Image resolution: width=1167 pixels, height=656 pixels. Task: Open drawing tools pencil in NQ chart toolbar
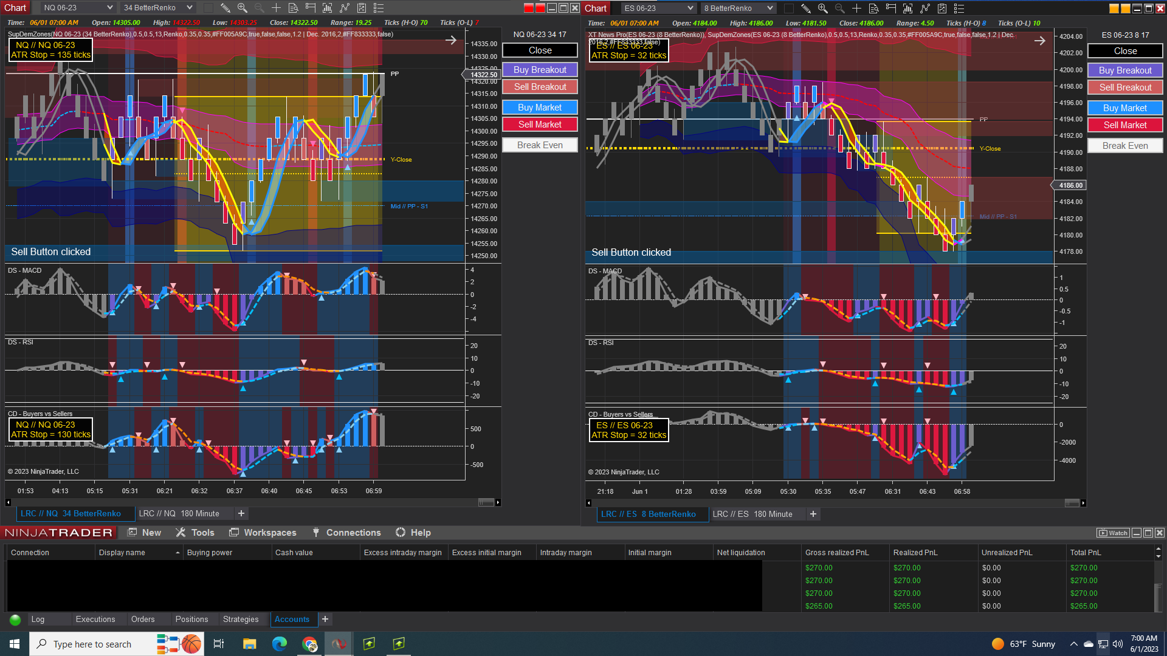pos(225,8)
